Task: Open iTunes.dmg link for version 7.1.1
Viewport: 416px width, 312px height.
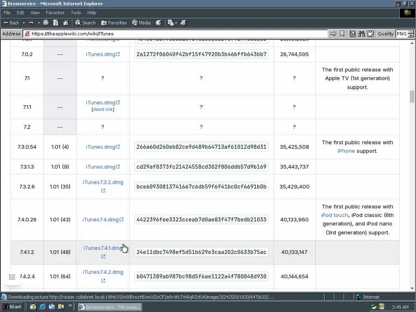Action: click(103, 102)
